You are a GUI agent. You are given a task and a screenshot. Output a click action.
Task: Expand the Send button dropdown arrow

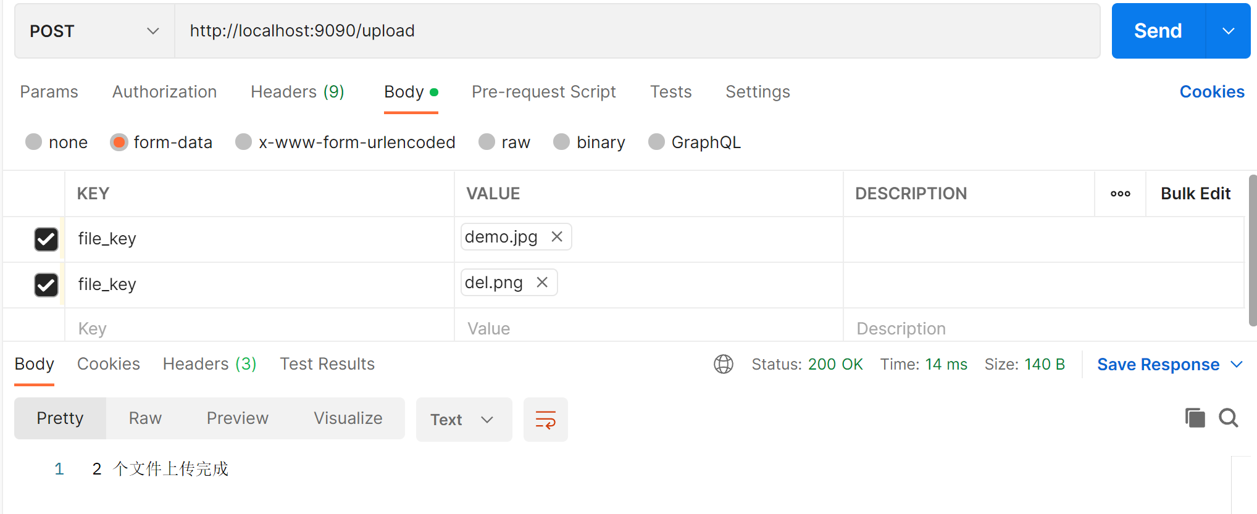pyautogui.click(x=1228, y=31)
